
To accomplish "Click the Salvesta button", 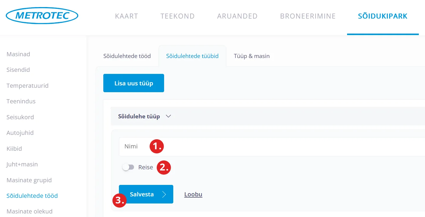I will (x=142, y=194).
